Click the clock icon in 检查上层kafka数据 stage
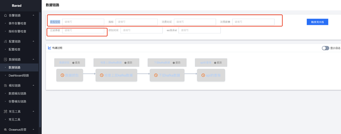The width and height of the screenshot is (341, 134). tap(102, 75)
